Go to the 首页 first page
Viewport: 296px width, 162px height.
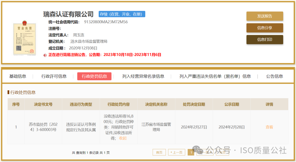pos(159,152)
